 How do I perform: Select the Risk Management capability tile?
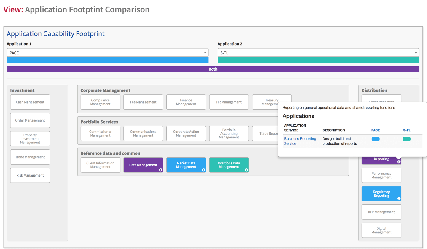30,175
